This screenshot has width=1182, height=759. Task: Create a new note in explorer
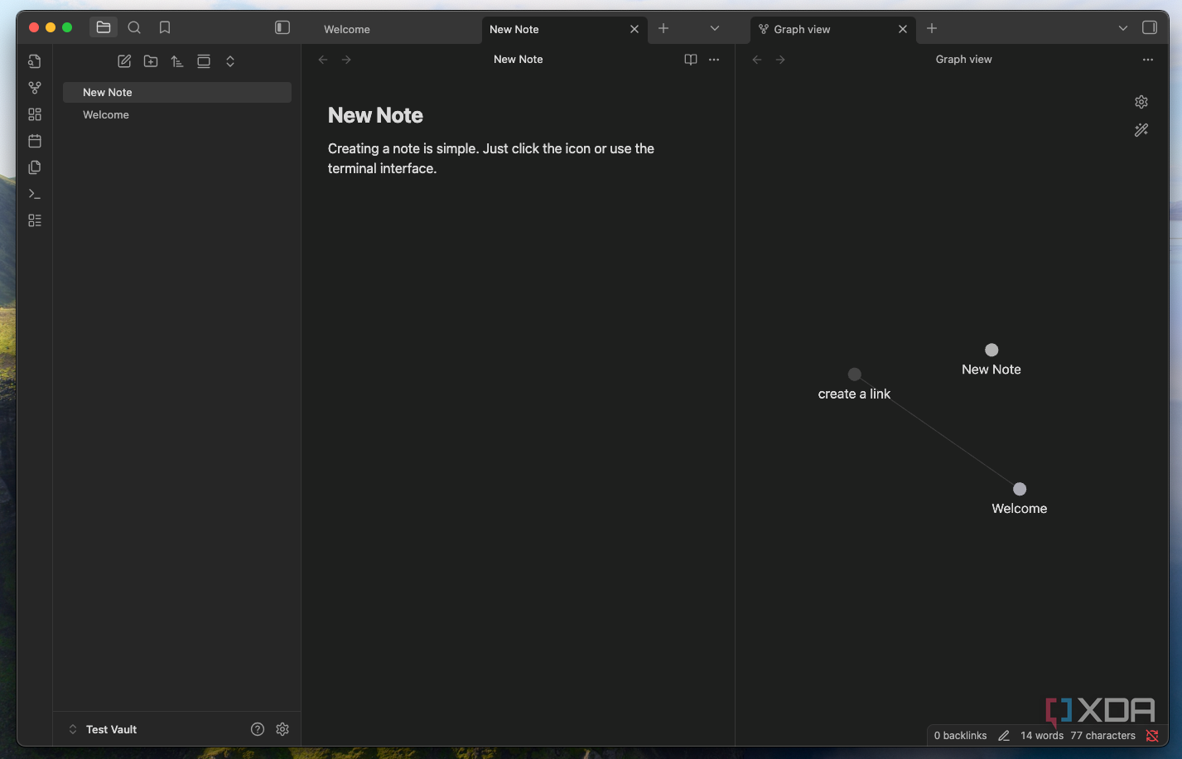click(124, 61)
